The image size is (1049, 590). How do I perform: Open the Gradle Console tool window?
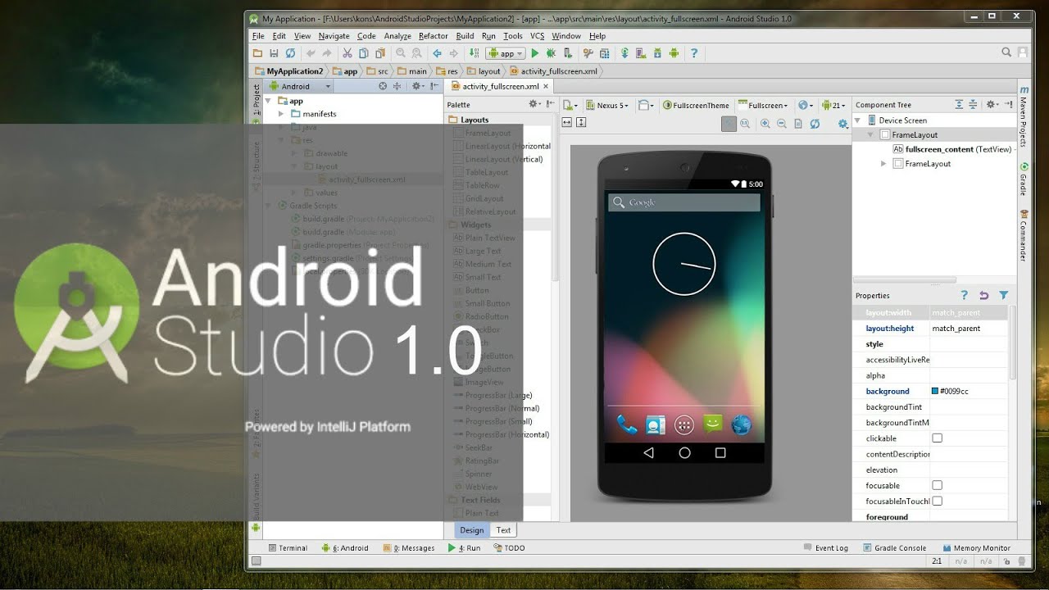pyautogui.click(x=894, y=548)
